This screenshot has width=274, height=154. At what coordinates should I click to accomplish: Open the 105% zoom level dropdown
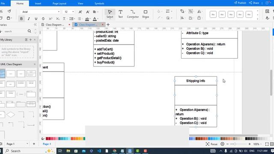(x=257, y=144)
